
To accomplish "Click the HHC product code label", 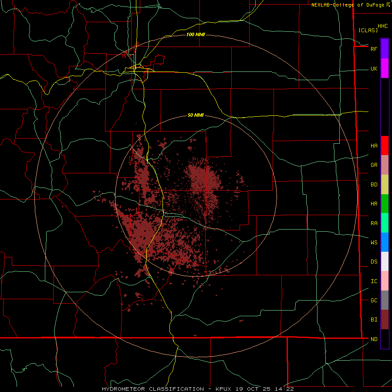I will 382,26.
